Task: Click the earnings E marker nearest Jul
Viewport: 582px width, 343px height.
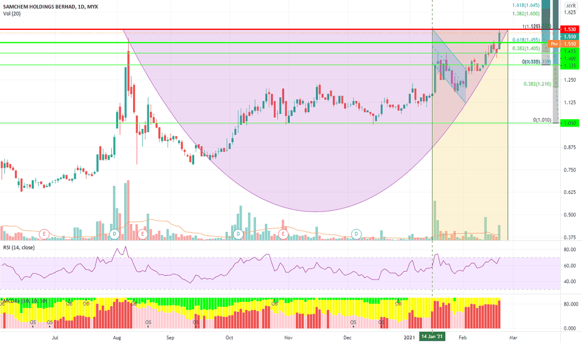Action: click(x=44, y=234)
